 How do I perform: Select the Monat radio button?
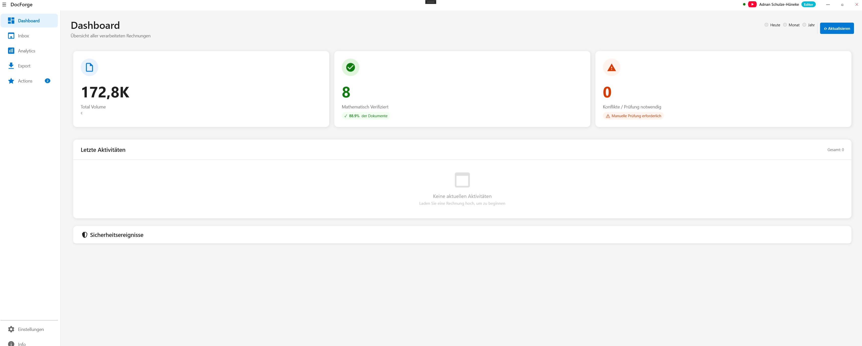[785, 25]
